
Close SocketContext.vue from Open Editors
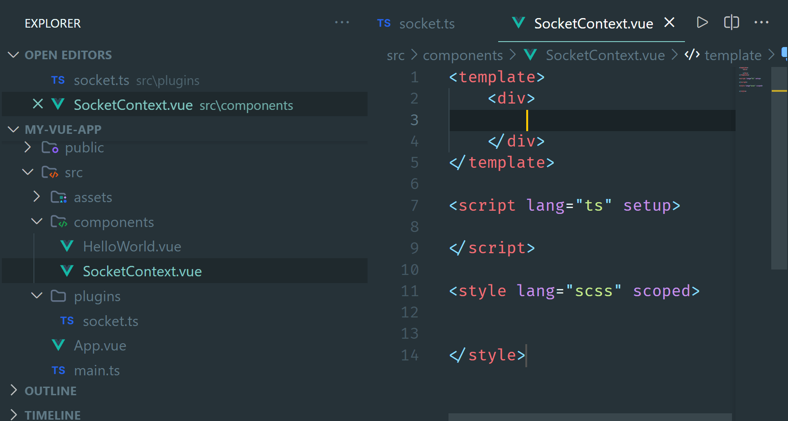pyautogui.click(x=38, y=104)
